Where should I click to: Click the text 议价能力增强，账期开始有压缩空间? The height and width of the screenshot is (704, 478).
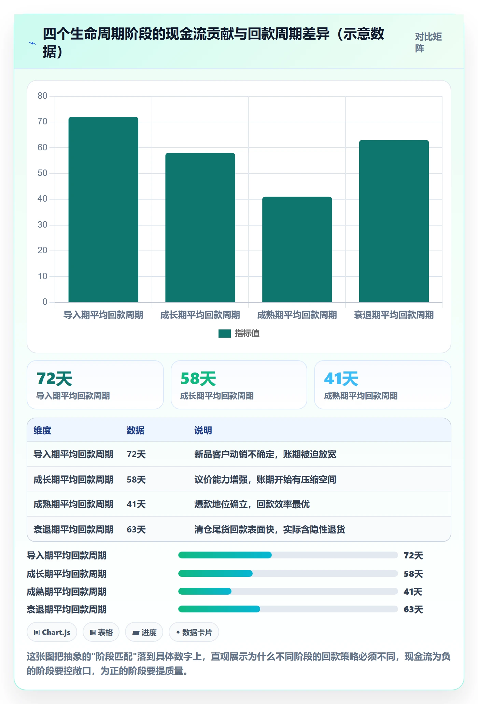(x=265, y=479)
